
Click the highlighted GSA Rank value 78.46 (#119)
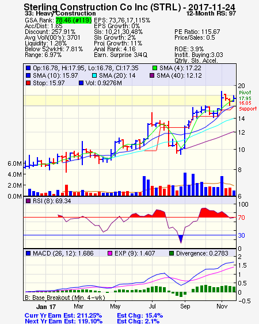coord(74,20)
